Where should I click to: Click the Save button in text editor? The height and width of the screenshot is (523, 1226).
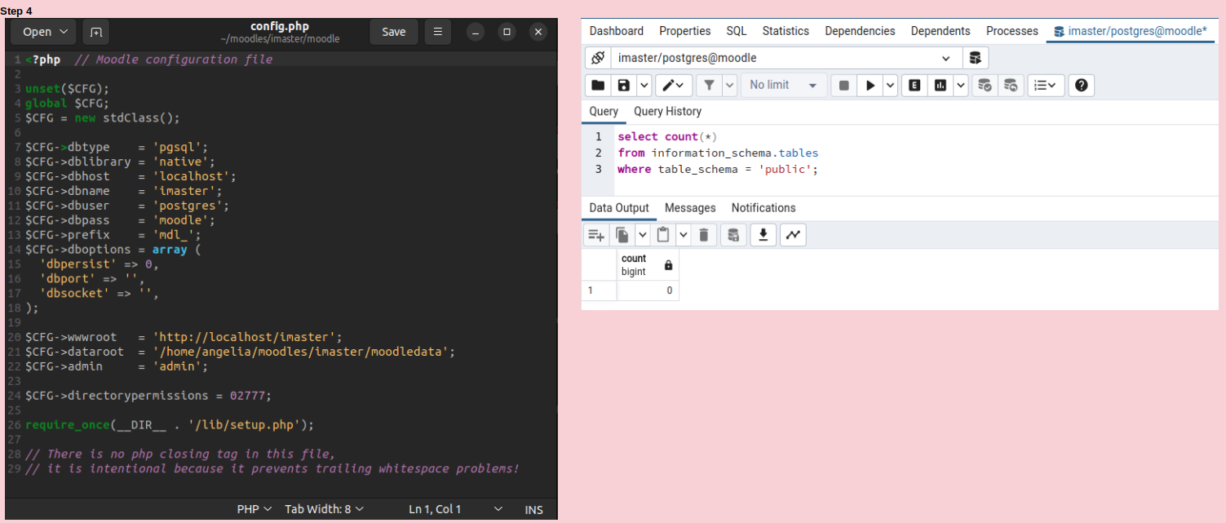click(394, 32)
